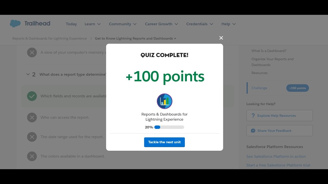Go to the Today nav item

[71, 24]
